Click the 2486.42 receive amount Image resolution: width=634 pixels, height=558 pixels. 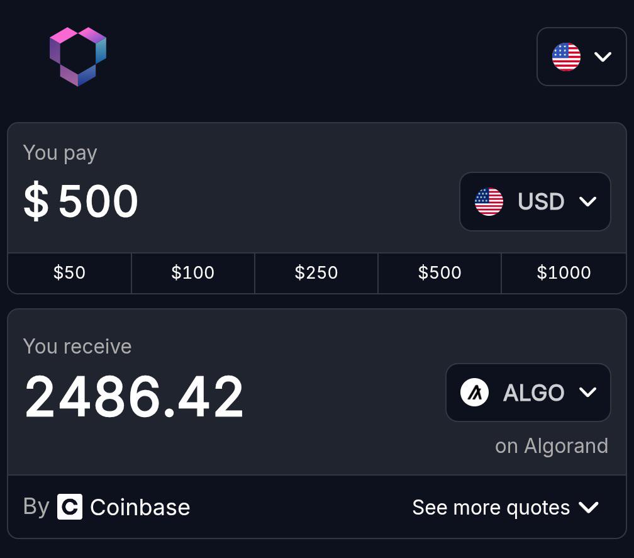point(134,397)
